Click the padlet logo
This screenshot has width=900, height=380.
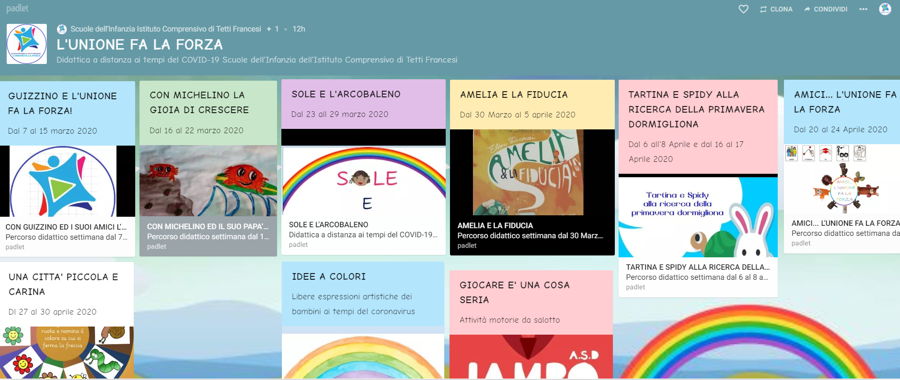pyautogui.click(x=17, y=8)
